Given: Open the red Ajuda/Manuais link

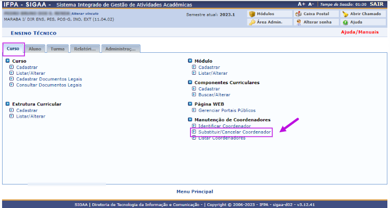Looking at the screenshot, I should (360, 32).
